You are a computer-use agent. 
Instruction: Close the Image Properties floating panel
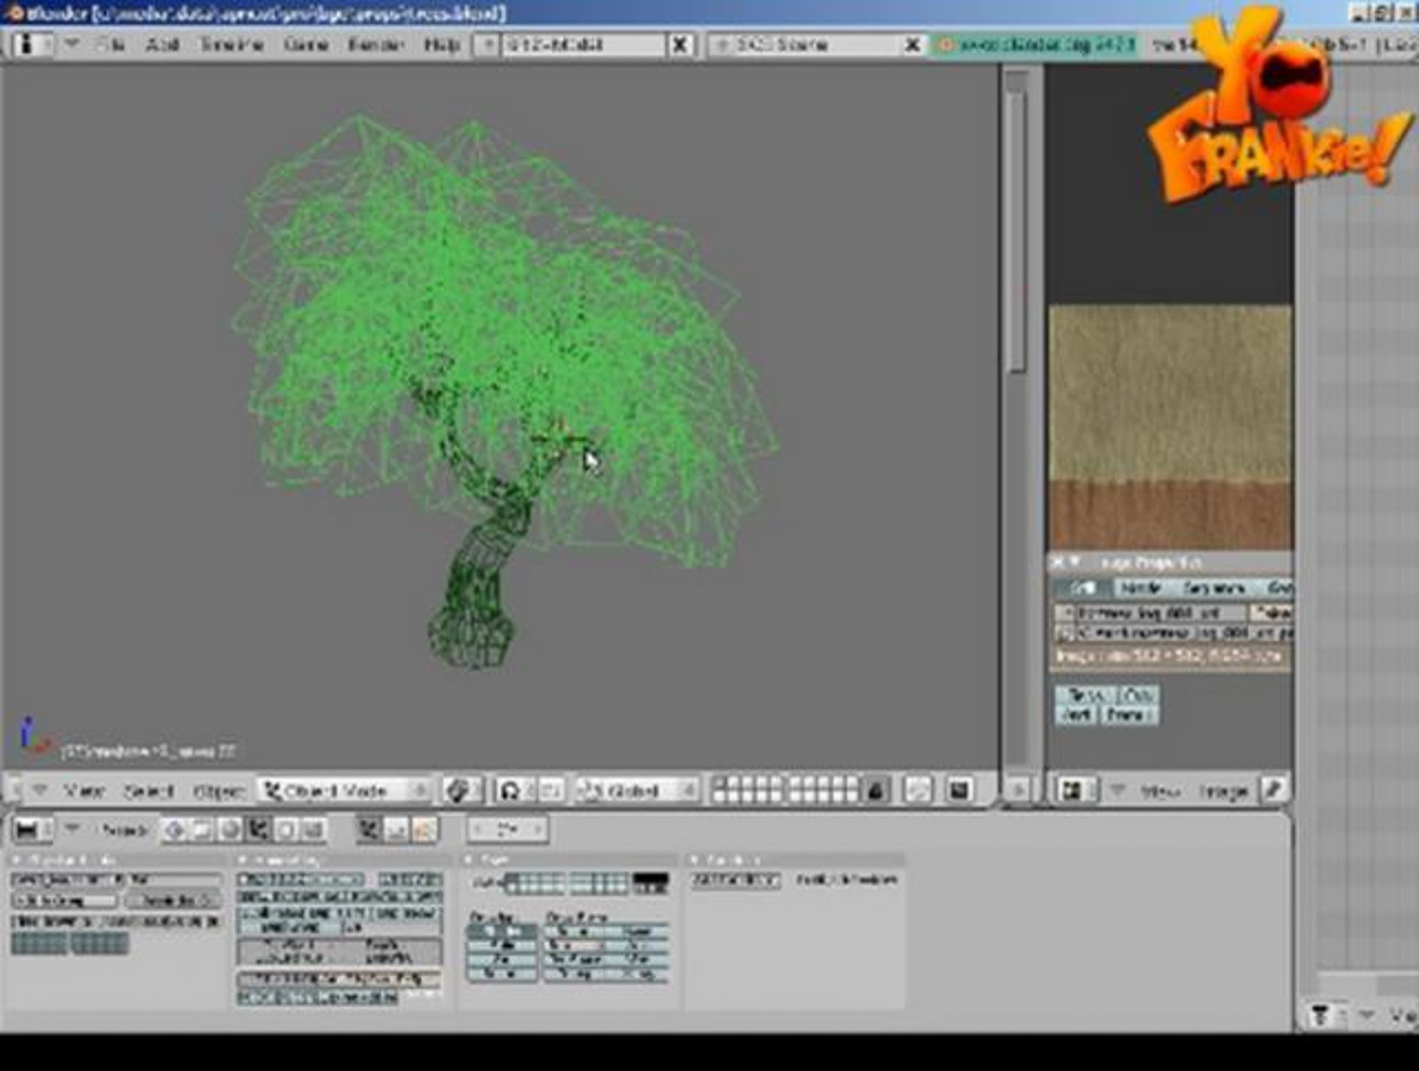tap(1058, 563)
